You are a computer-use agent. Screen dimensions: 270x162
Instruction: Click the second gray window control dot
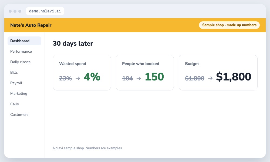pyautogui.click(x=15, y=11)
